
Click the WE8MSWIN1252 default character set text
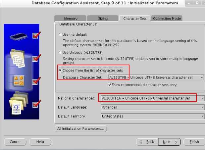106,45
